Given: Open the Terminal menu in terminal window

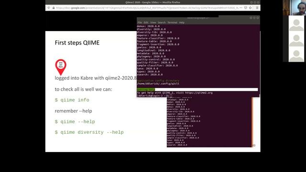Looking at the screenshot, I should pos(172,22).
